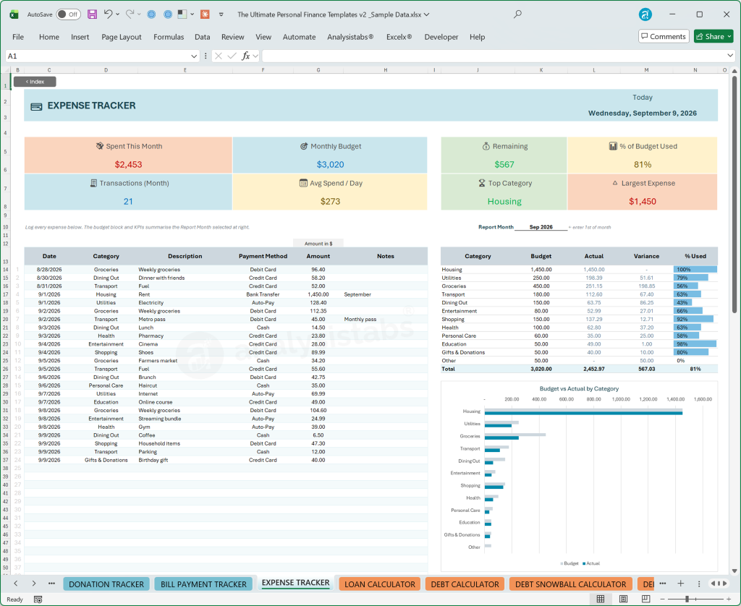Switch to Page Layout view icon
This screenshot has width=741, height=606.
pyautogui.click(x=623, y=599)
